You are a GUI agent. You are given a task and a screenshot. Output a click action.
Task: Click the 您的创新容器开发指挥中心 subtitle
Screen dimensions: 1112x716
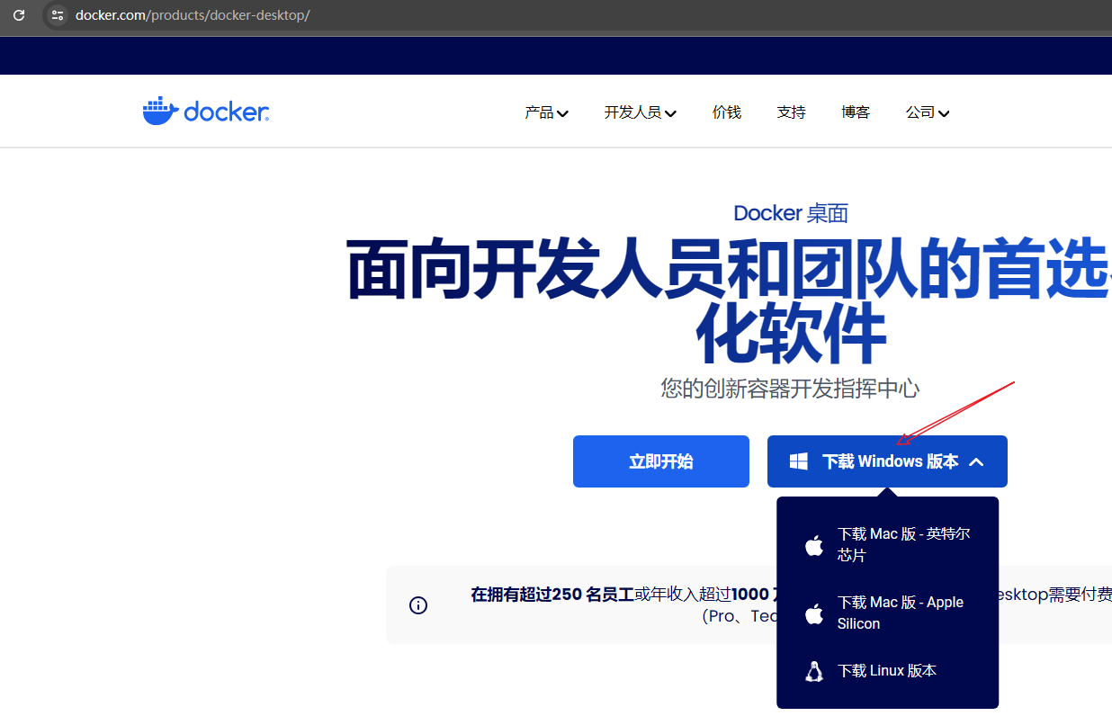click(x=790, y=389)
